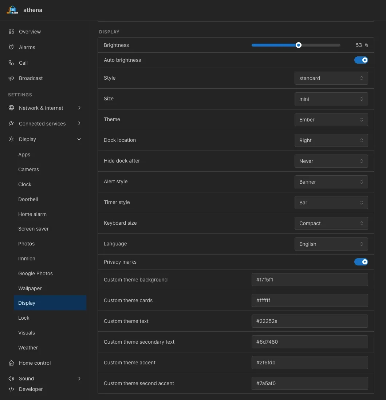The height and width of the screenshot is (400, 386).
Task: Open the Timer style dropdown
Action: pyautogui.click(x=331, y=203)
